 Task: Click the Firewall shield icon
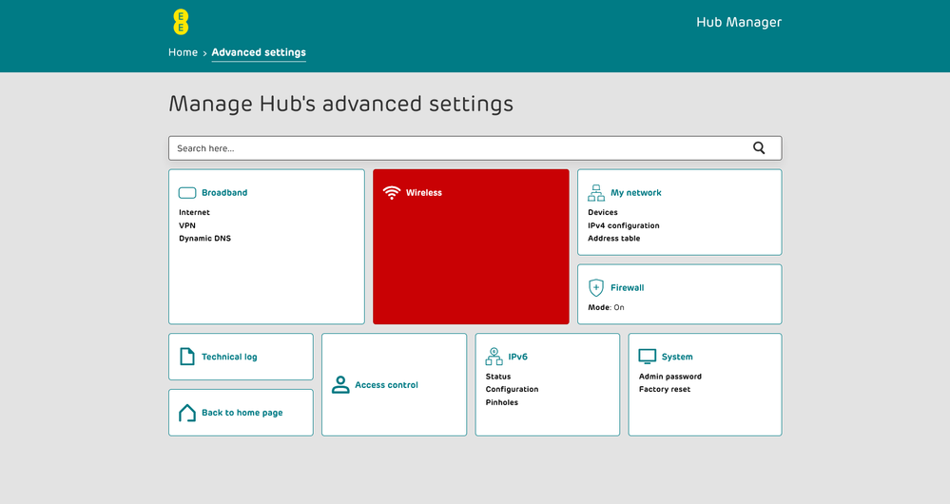point(596,288)
